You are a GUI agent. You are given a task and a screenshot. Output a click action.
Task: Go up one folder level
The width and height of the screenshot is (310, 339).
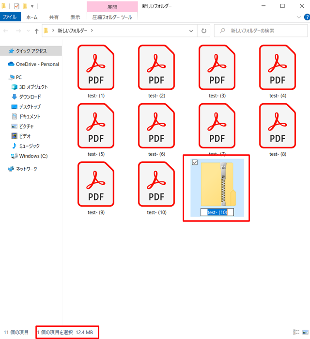pos(36,31)
